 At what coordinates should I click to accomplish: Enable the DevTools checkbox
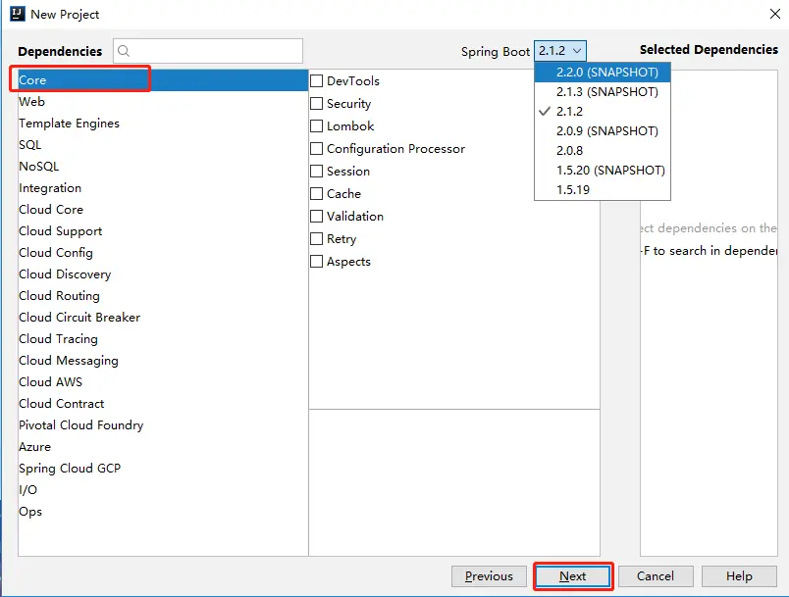pyautogui.click(x=317, y=81)
